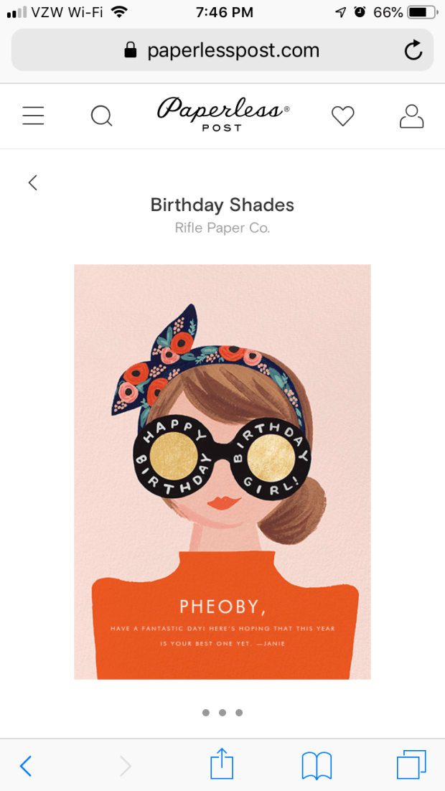
Task: Go back with Safari's back arrow
Action: coord(26,766)
